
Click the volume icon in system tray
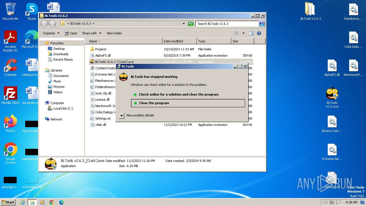click(325, 202)
